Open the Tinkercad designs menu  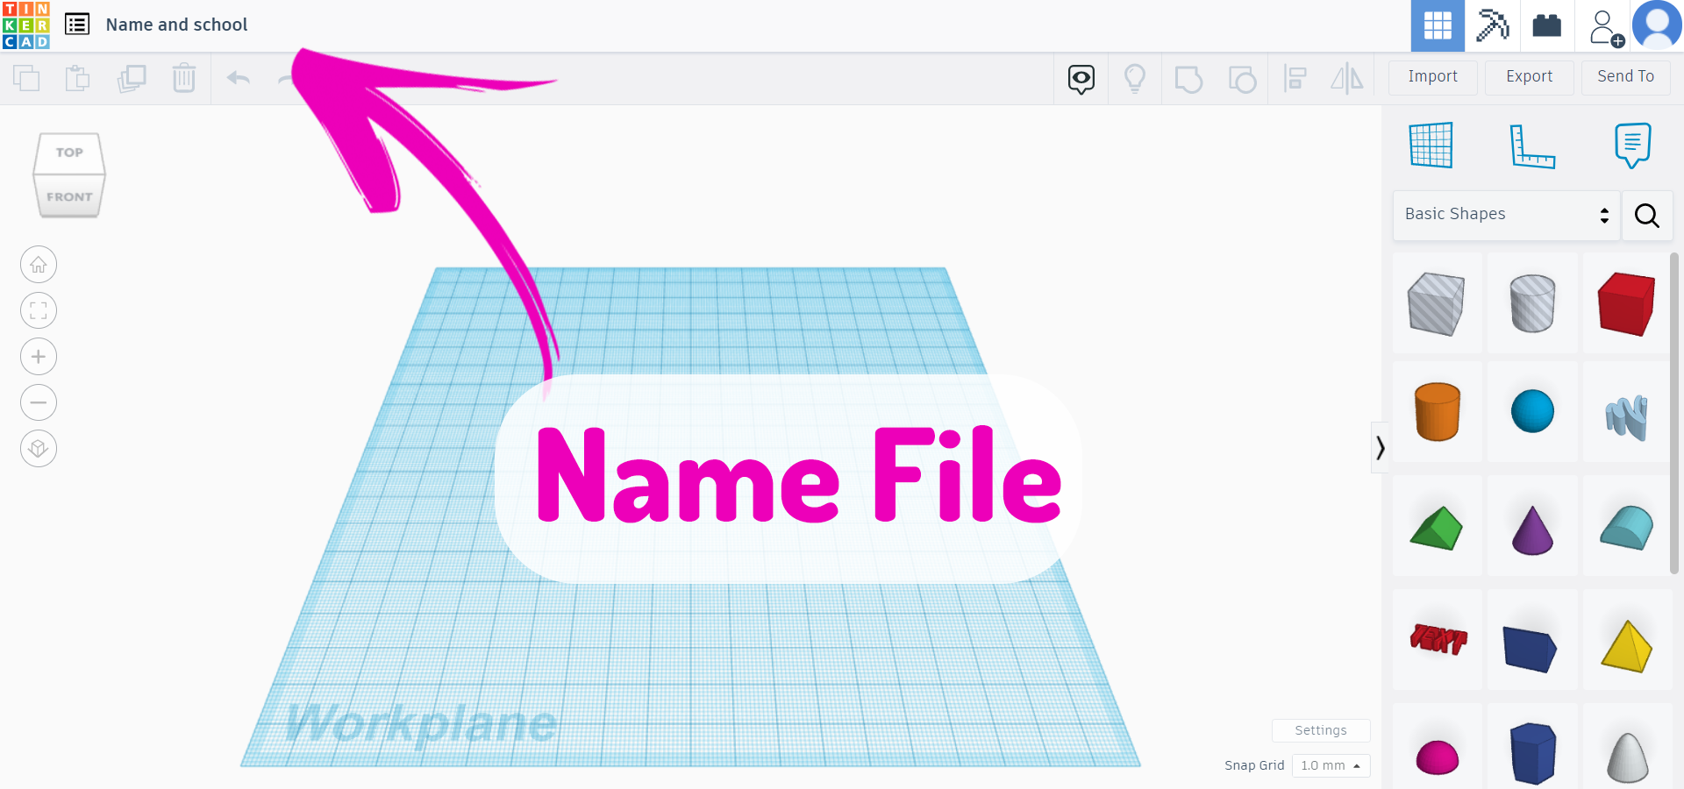coord(77,24)
